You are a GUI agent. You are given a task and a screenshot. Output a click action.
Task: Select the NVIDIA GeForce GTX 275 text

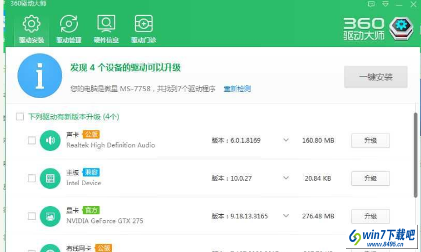[105, 221]
